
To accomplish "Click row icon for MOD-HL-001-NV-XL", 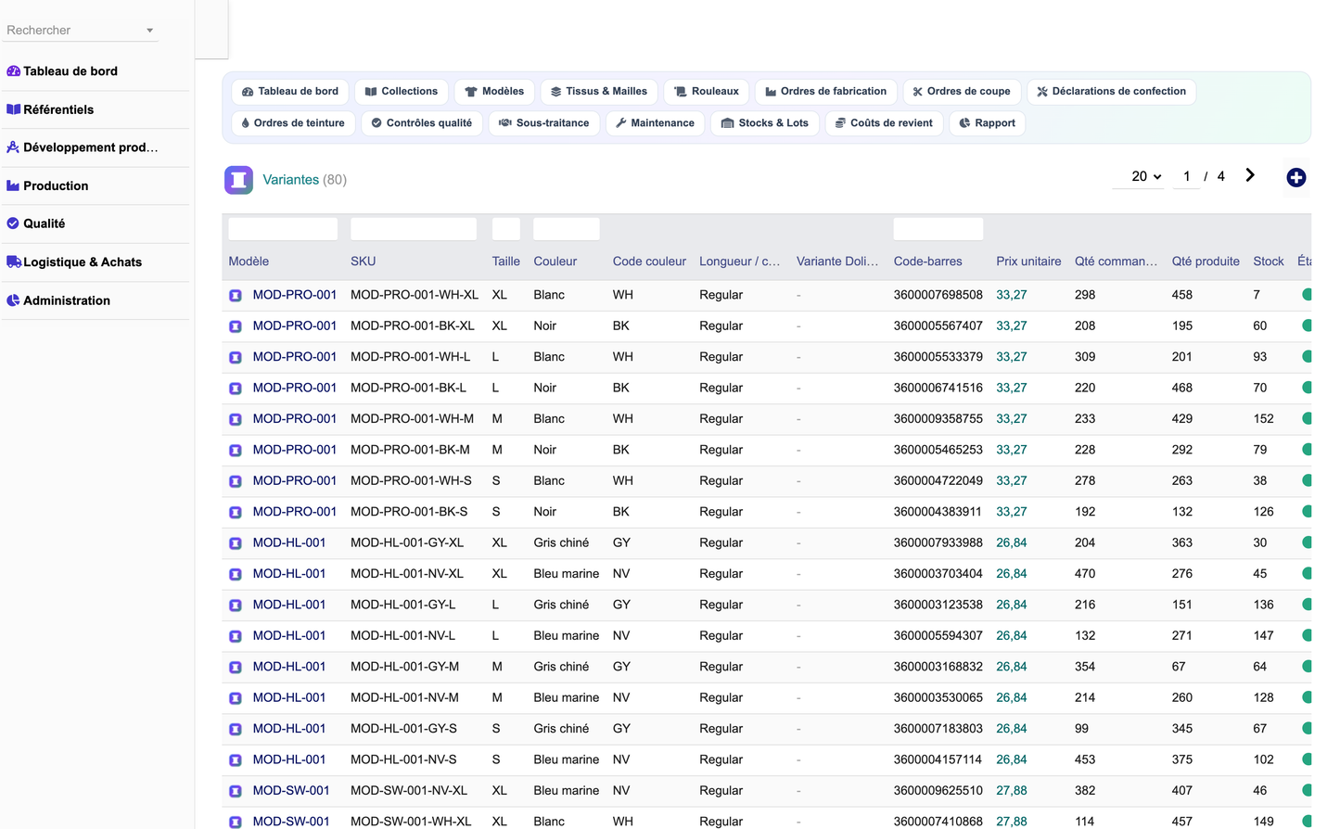I will click(236, 574).
